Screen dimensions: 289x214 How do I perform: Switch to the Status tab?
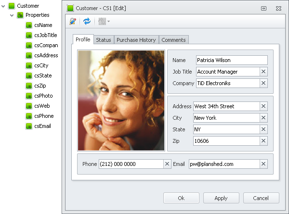pos(103,40)
